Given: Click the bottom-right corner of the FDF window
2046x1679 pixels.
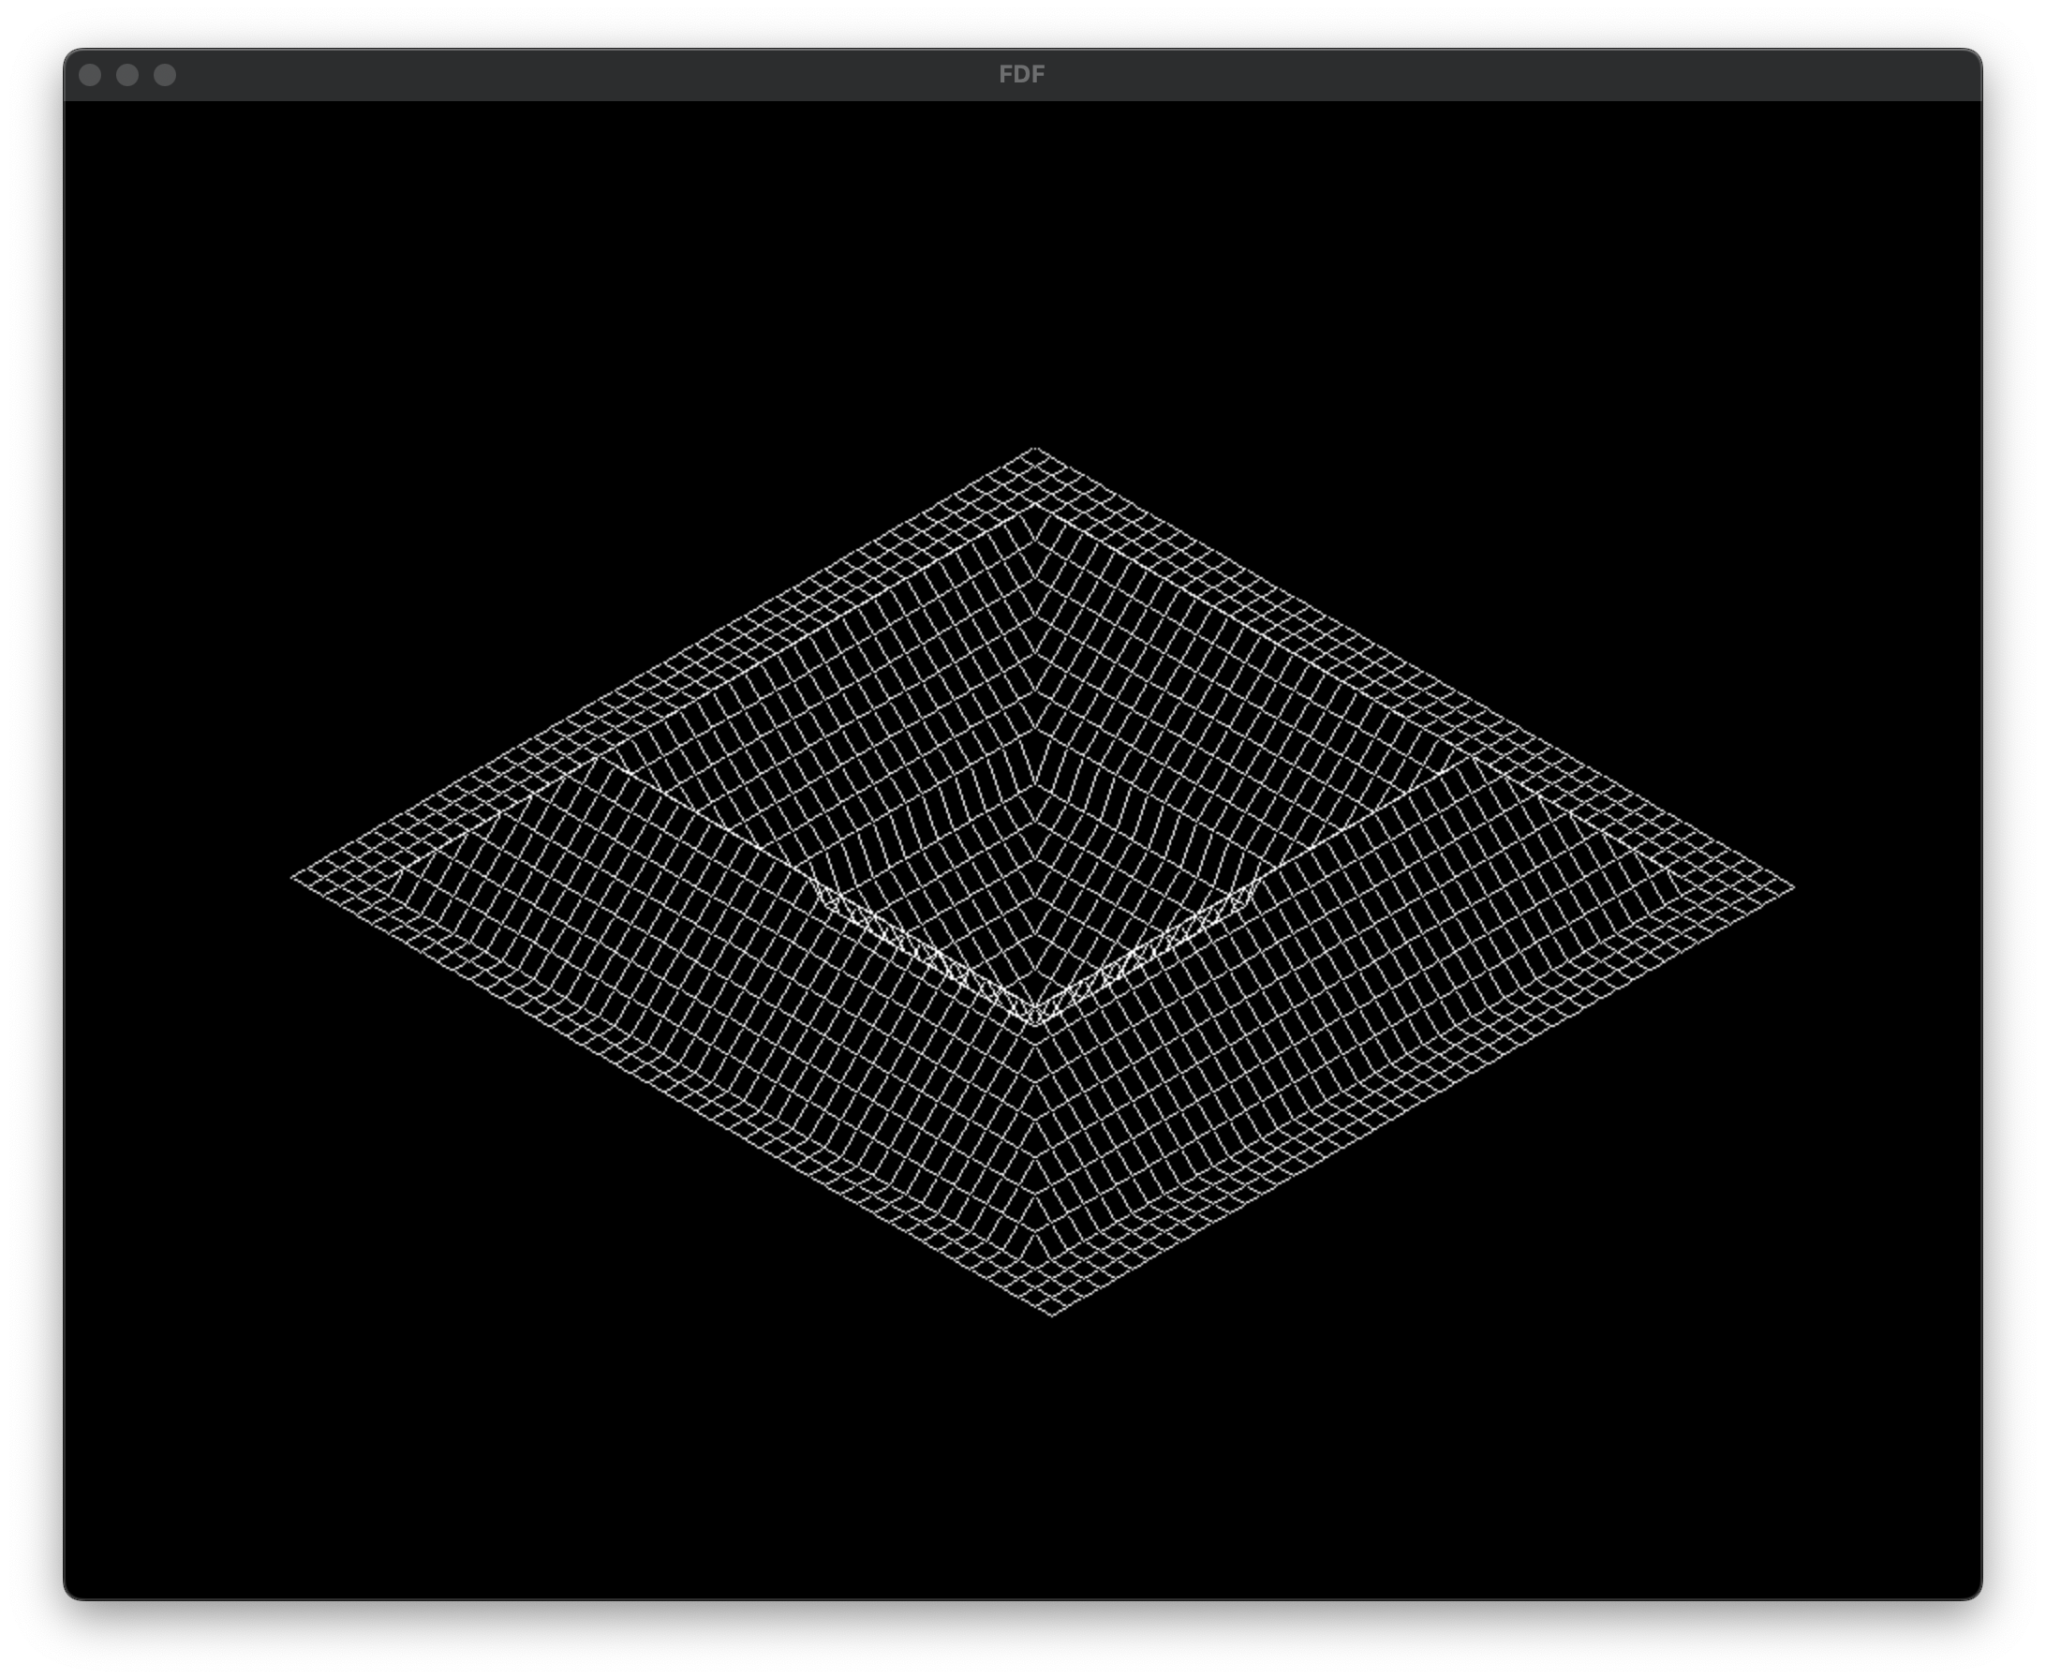Looking at the screenshot, I should point(1979,1597).
